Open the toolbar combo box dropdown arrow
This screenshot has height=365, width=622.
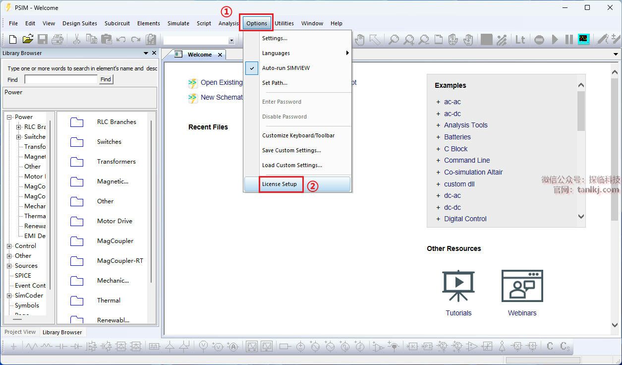231,40
